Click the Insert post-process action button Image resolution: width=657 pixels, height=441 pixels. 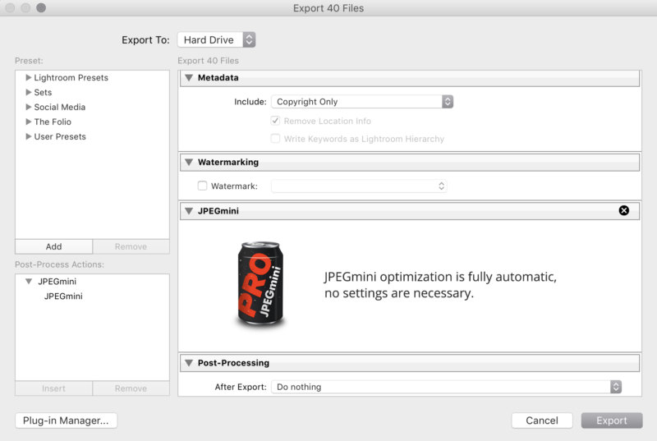point(53,388)
